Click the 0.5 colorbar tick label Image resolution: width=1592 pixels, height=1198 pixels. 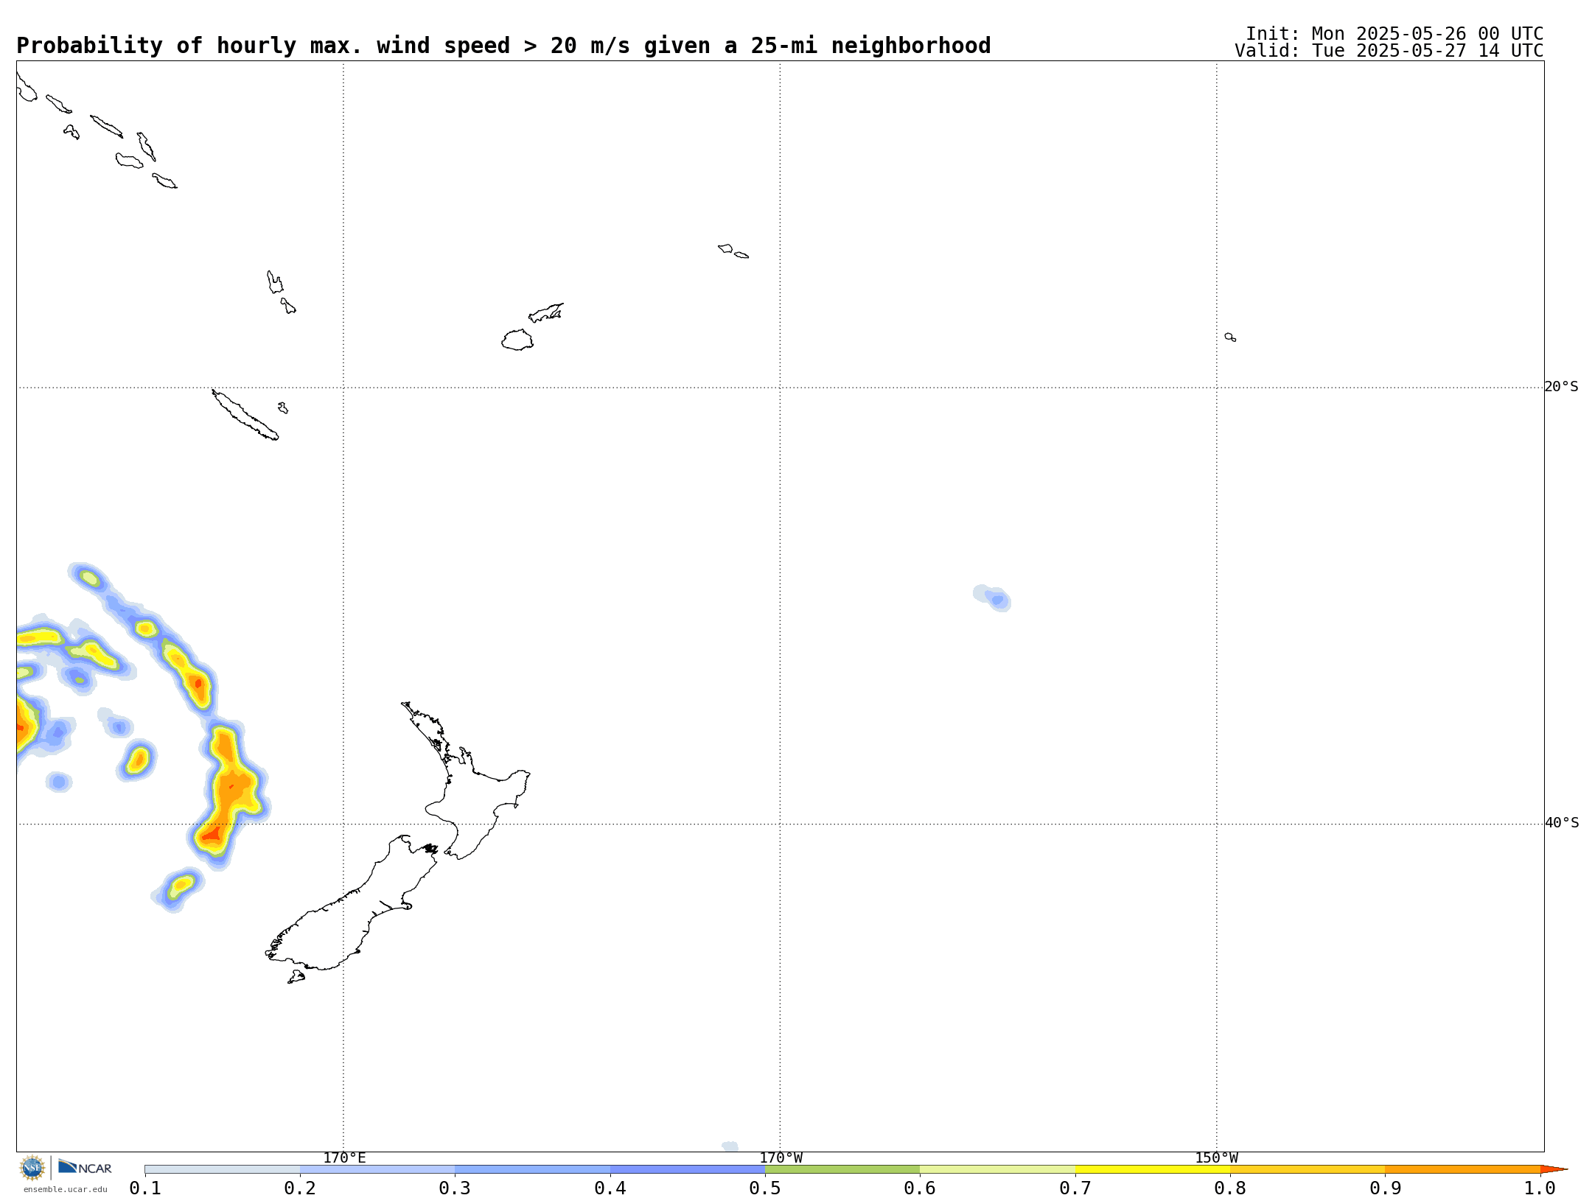tap(765, 1188)
